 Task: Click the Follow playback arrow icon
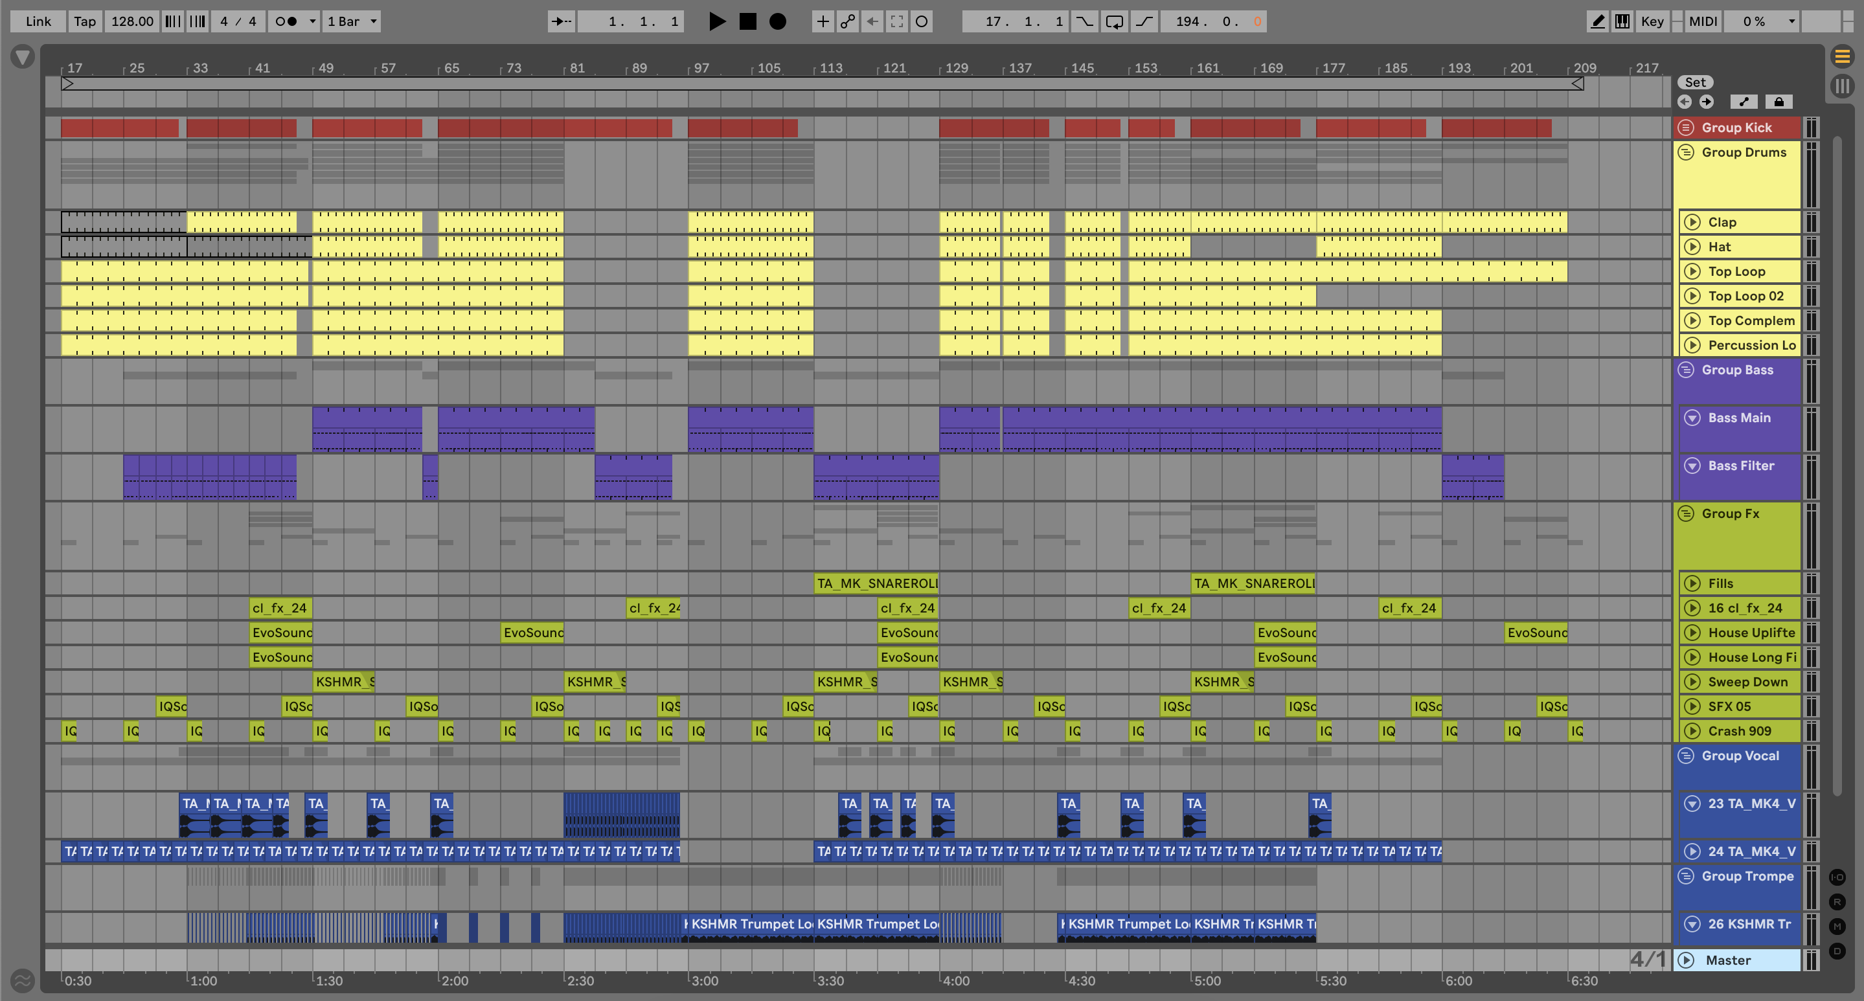(x=561, y=21)
